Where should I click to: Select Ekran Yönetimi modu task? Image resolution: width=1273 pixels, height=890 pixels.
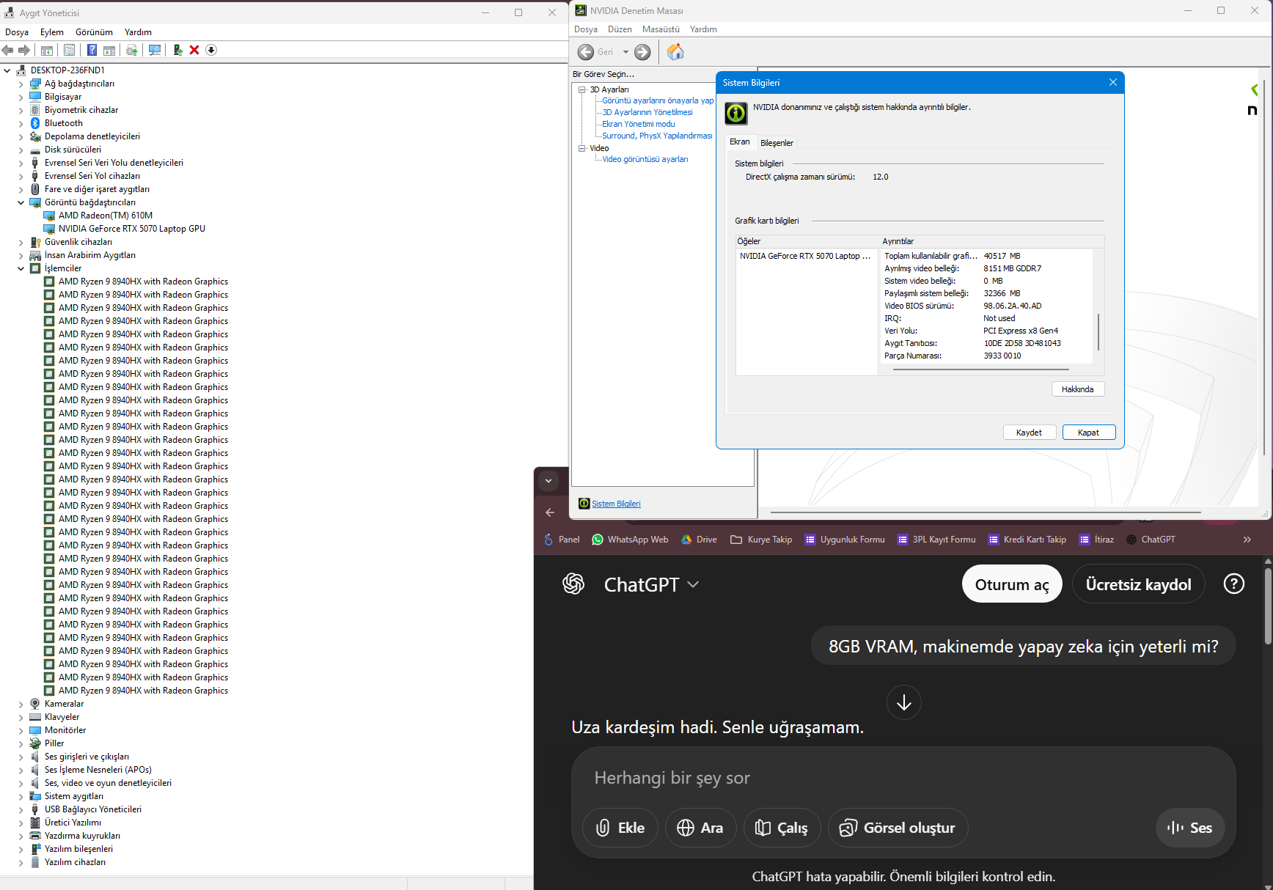coord(638,124)
